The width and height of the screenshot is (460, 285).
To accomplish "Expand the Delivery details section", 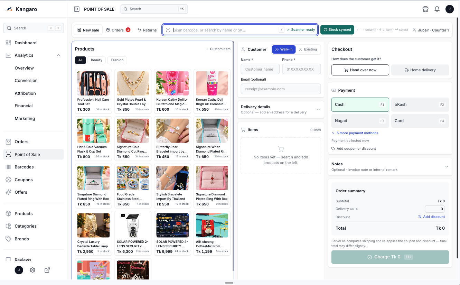I will click(x=281, y=109).
